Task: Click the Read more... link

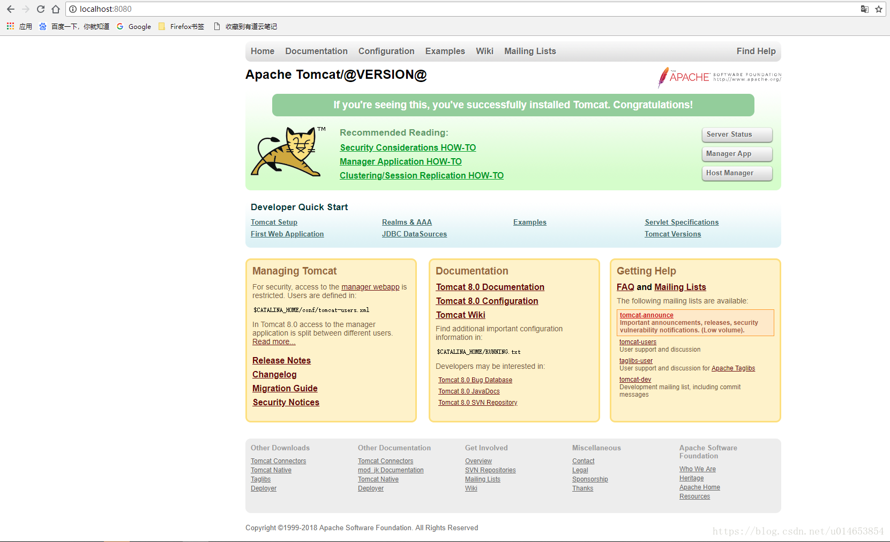Action: 274,341
